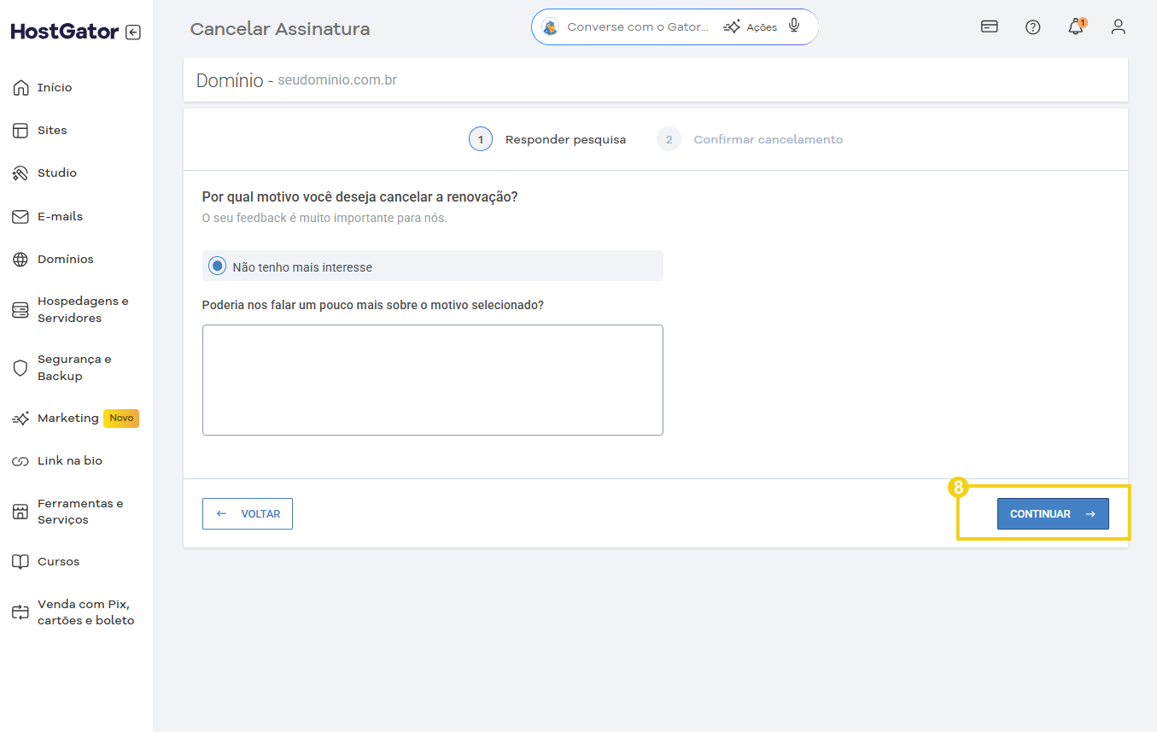Viewport: 1157px width, 732px height.
Task: Click the Voltar button
Action: click(248, 514)
